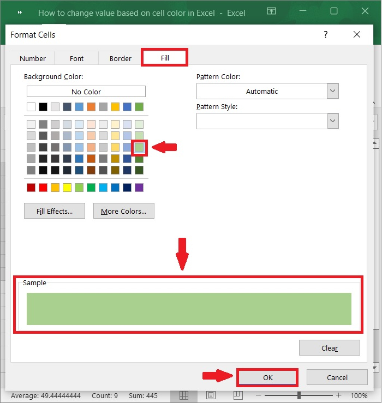Pick the purple standard color swatch
This screenshot has height=403, width=382.
(139, 188)
